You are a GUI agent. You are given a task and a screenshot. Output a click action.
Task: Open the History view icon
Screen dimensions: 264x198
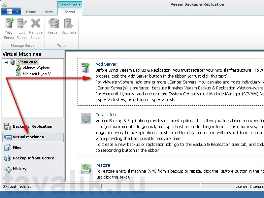[x=7, y=169]
